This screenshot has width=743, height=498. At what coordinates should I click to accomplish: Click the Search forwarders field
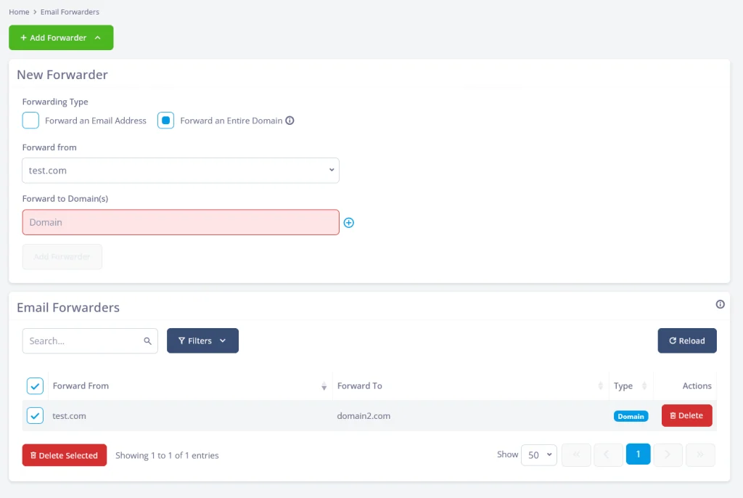click(90, 341)
